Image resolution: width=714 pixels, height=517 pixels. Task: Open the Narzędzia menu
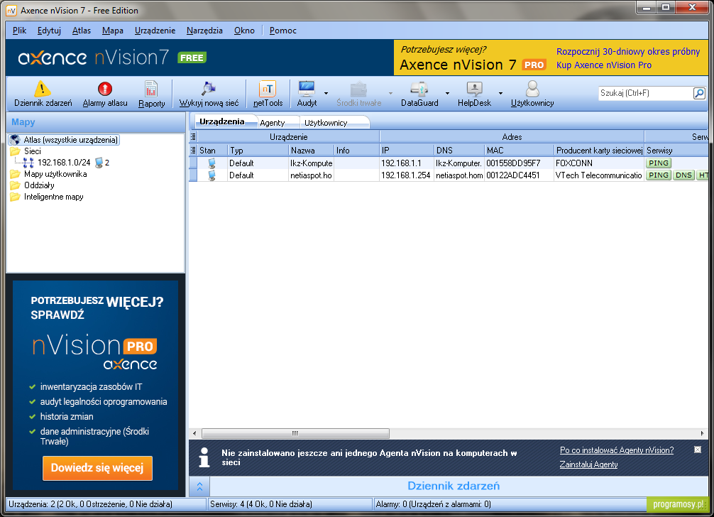tap(204, 31)
